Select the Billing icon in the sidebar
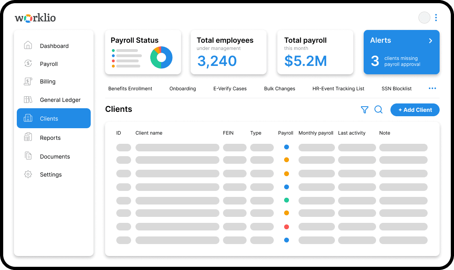454x270 pixels. pyautogui.click(x=28, y=81)
